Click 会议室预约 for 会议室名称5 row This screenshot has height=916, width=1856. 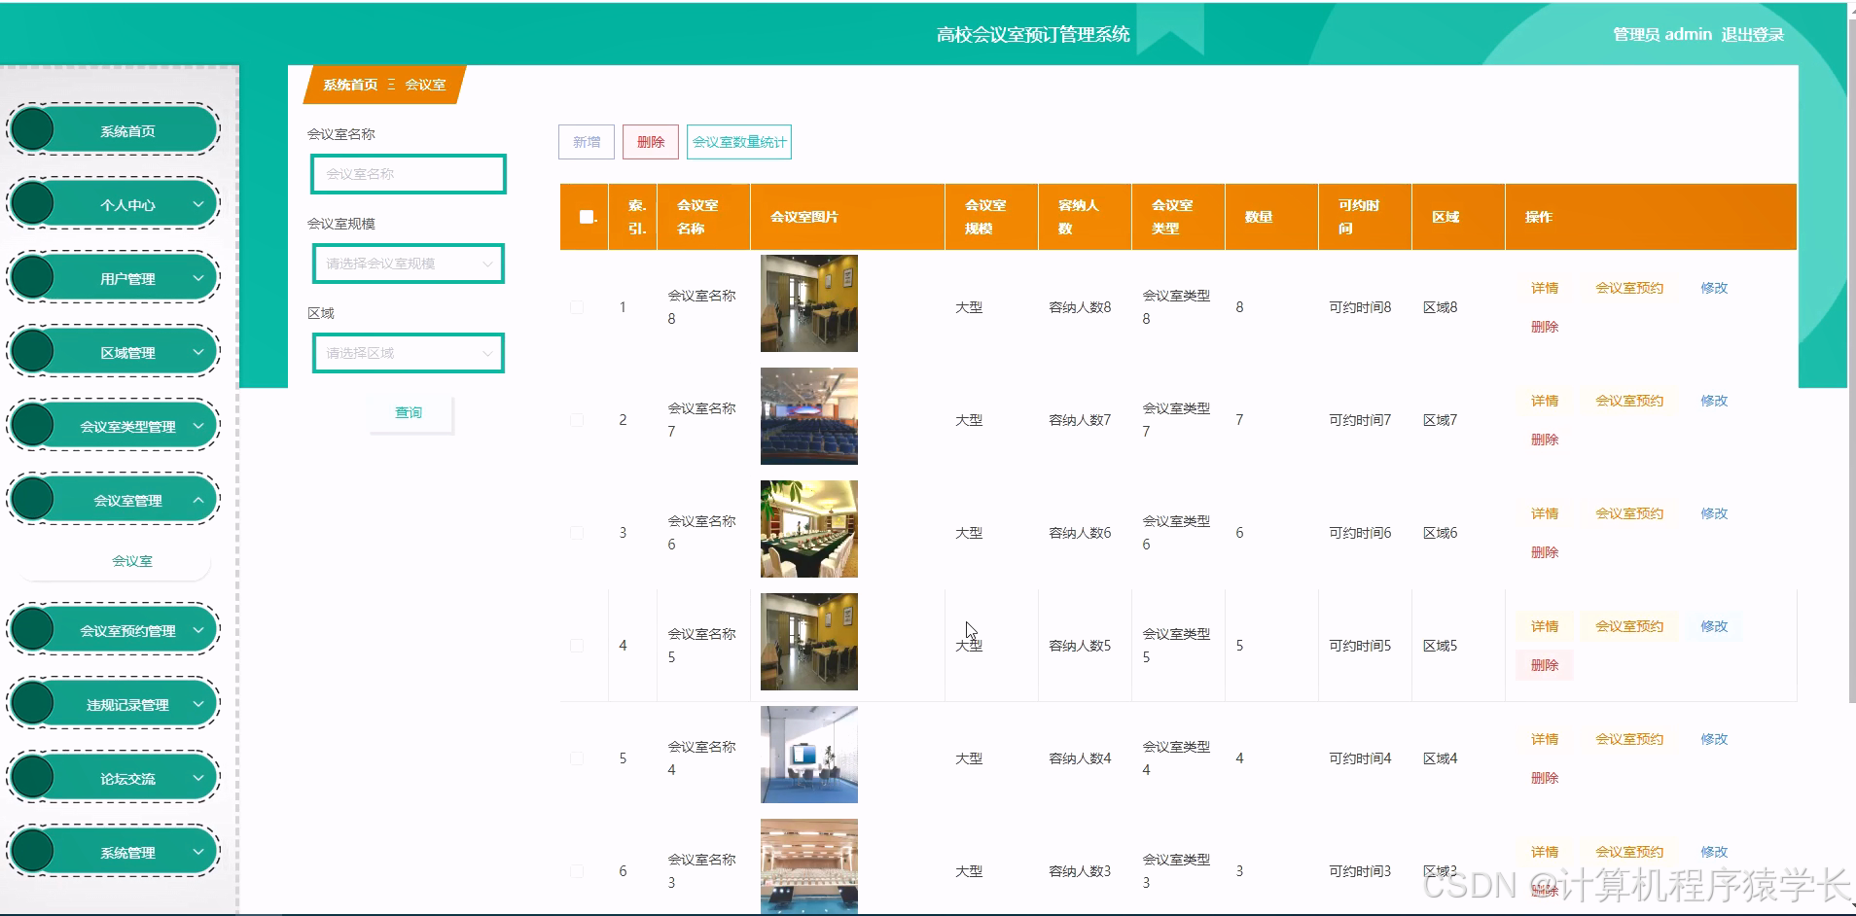(1629, 626)
